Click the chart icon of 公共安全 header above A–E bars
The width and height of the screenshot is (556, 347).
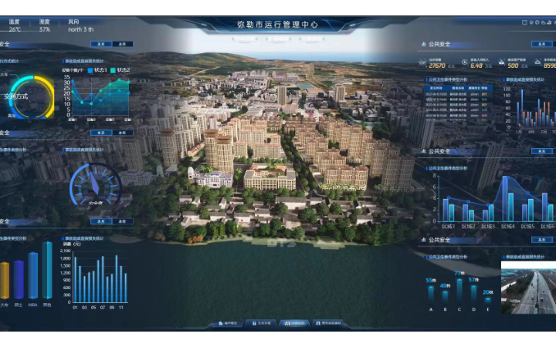click(423, 240)
